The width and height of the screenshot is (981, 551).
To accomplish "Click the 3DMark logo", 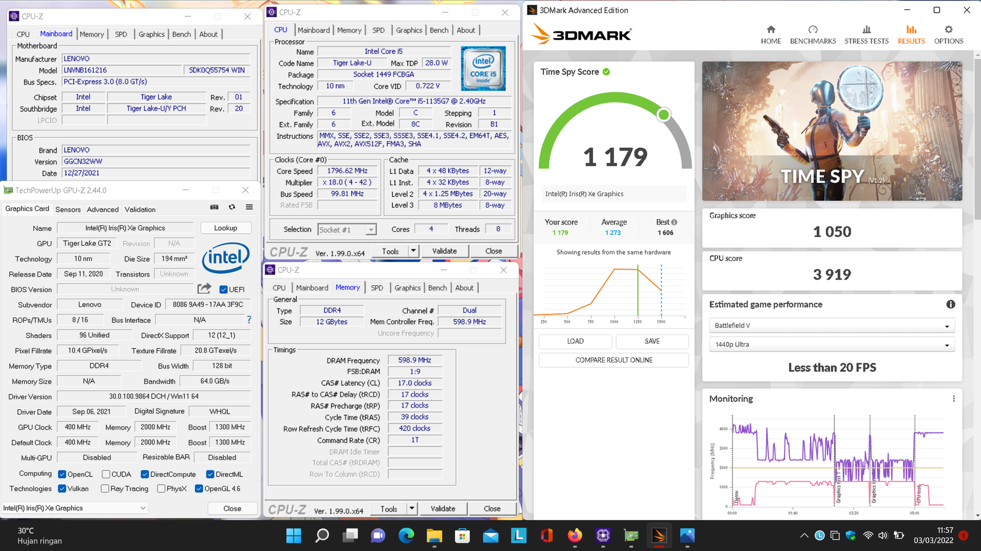I will pos(581,34).
